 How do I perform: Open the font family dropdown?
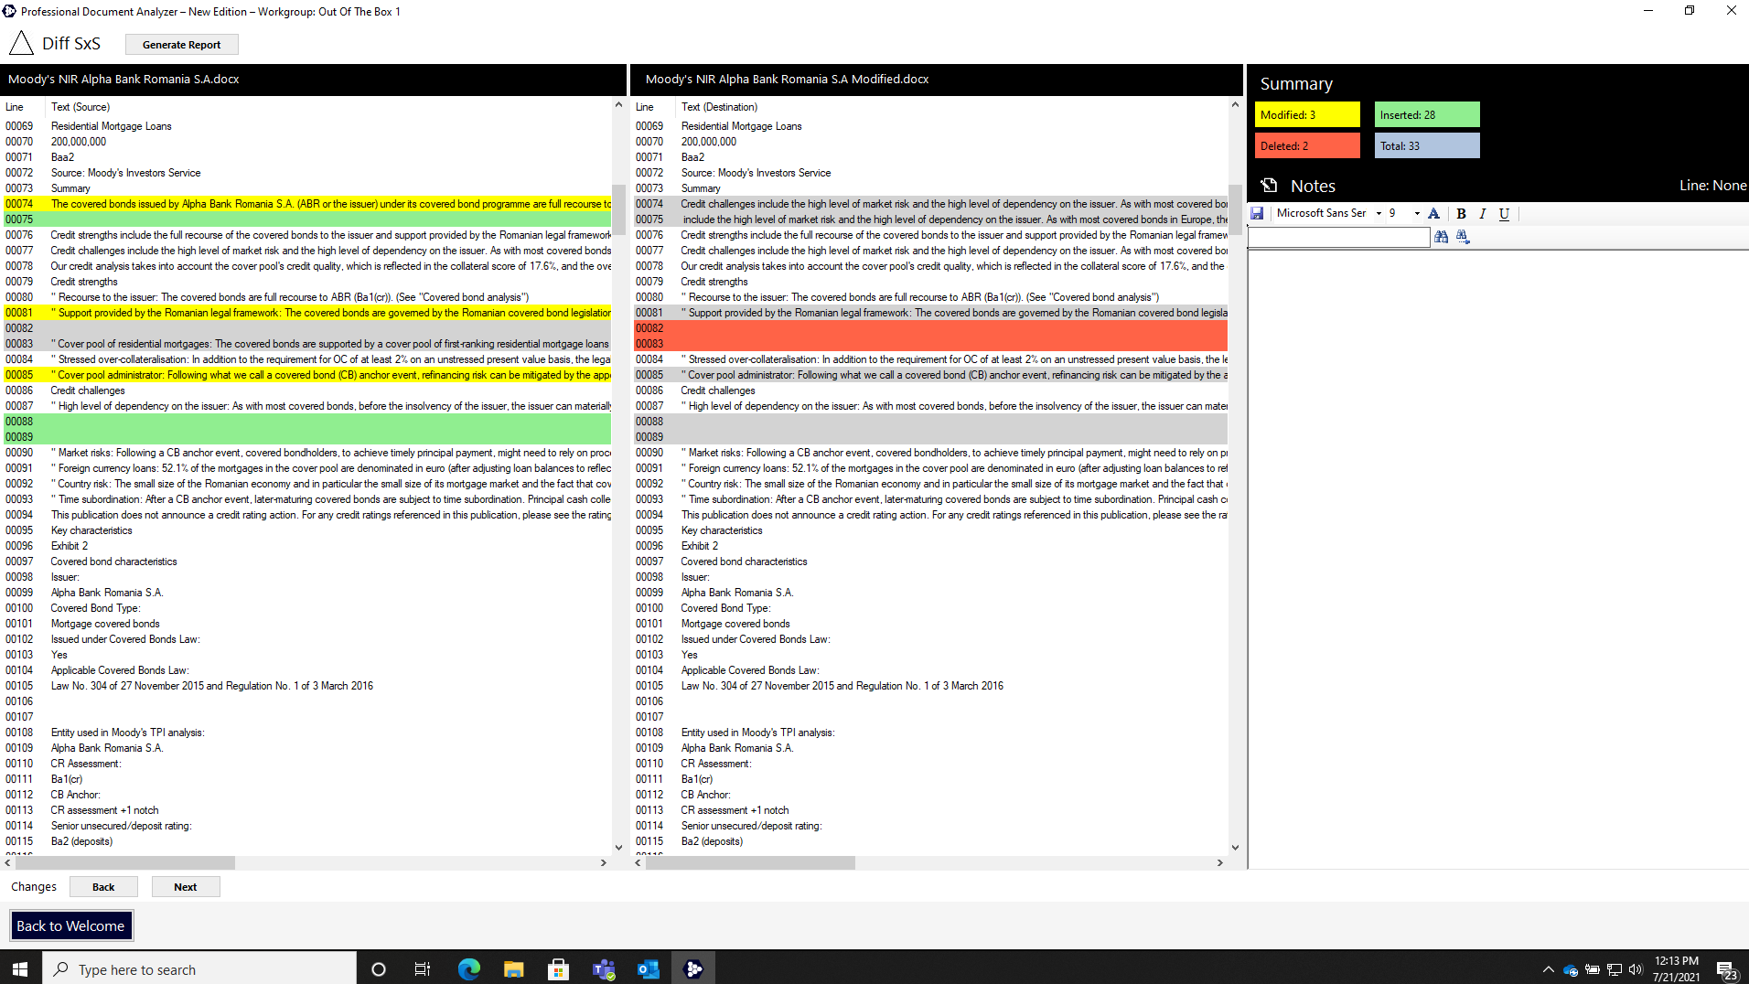[x=1379, y=213]
